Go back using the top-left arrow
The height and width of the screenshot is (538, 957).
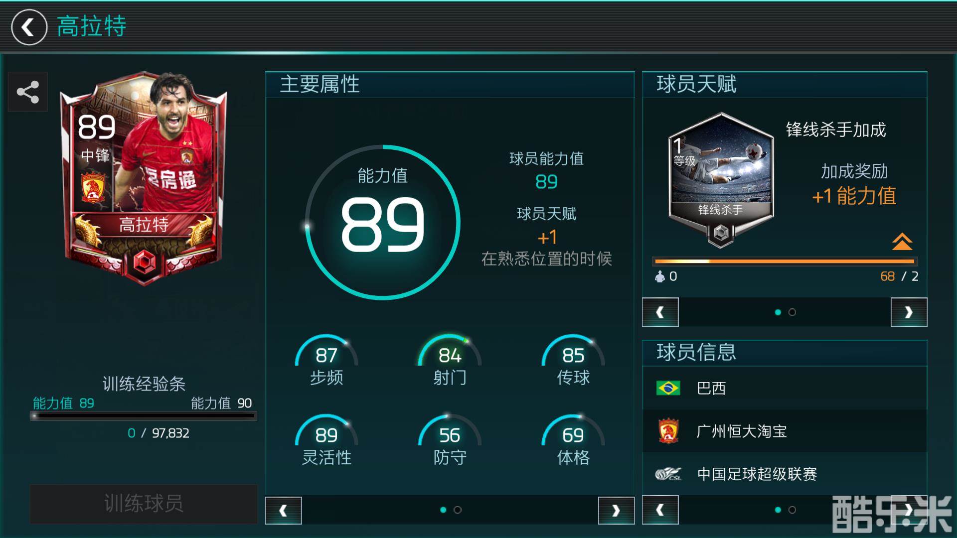coord(29,27)
